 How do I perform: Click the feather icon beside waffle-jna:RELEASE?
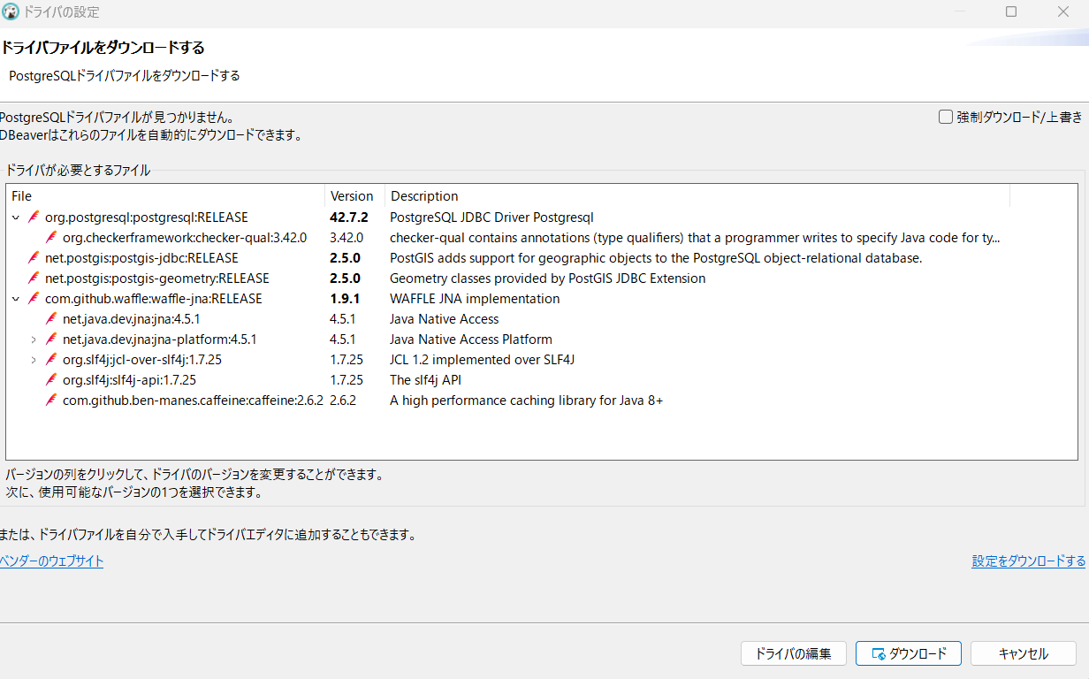coord(34,299)
